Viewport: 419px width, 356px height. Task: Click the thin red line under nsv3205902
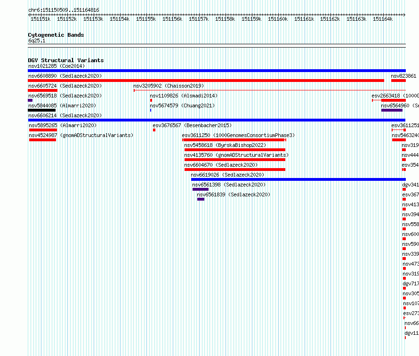270,90
